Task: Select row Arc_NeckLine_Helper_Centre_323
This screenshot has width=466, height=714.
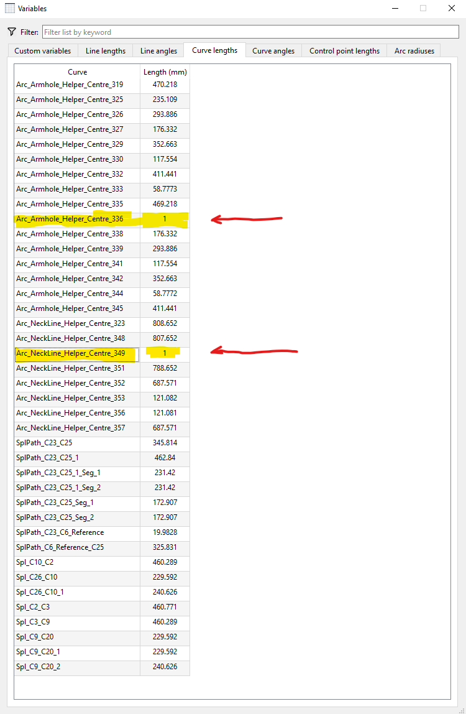Action: point(102,324)
